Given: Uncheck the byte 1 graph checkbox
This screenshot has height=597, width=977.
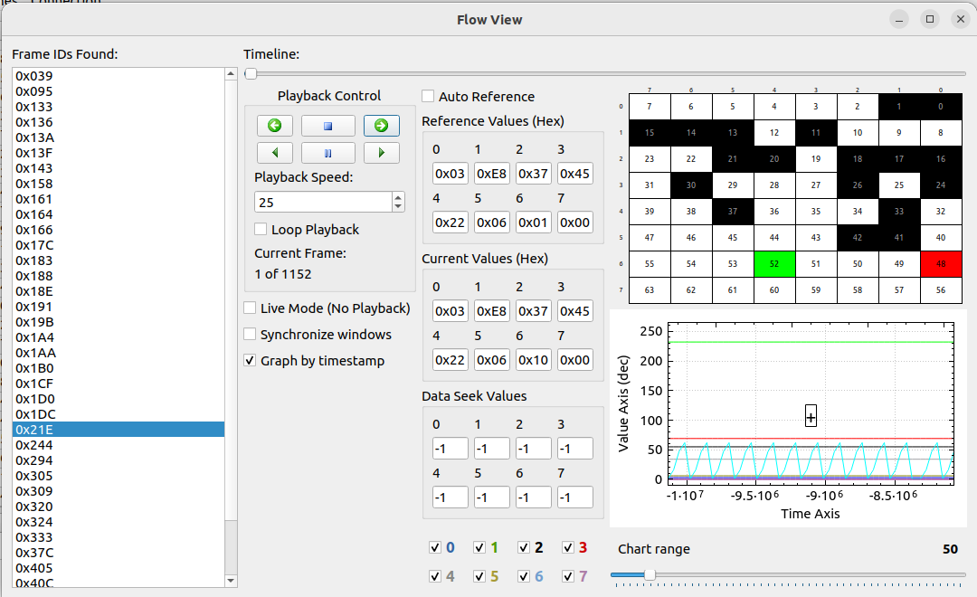Looking at the screenshot, I should [x=479, y=548].
